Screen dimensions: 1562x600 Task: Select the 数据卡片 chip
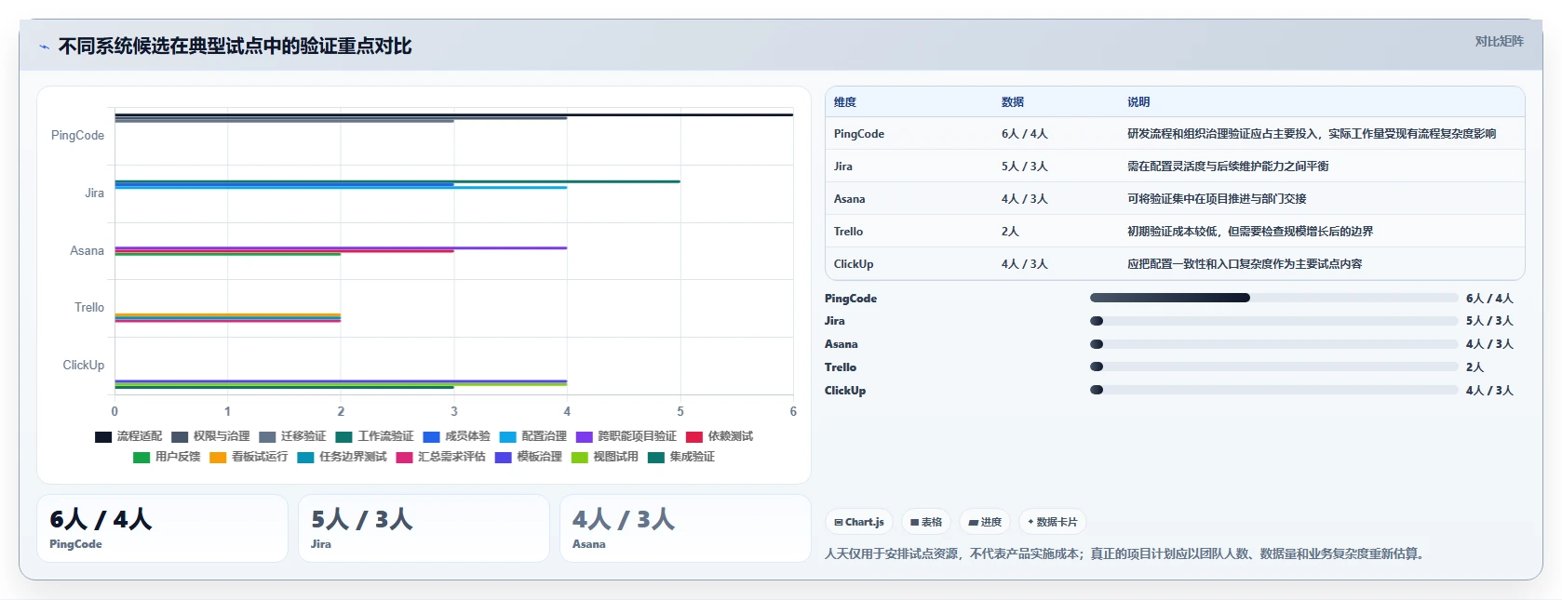(x=1052, y=522)
